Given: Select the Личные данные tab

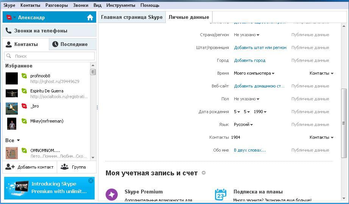Looking at the screenshot, I should point(189,17).
